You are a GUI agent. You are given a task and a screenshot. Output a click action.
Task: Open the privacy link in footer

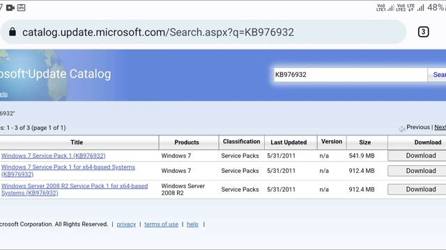tap(126, 224)
